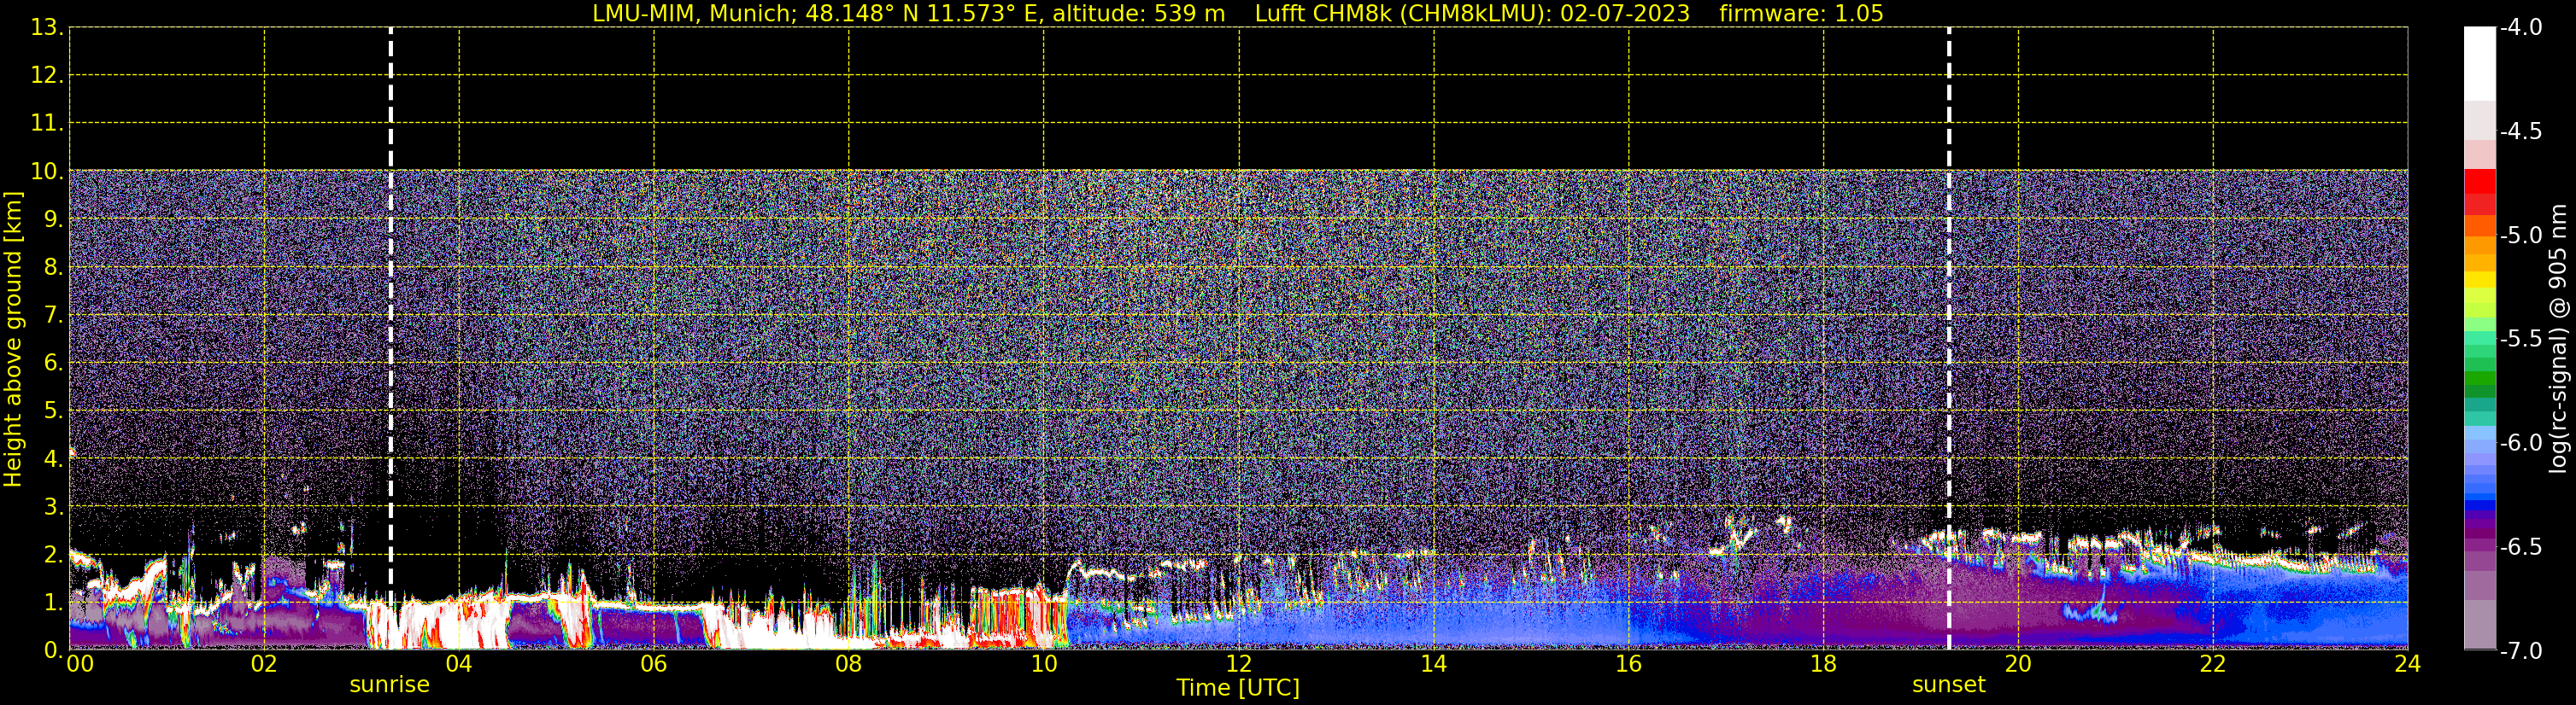Click the colorbar tick label '-6.5'

coord(2520,547)
